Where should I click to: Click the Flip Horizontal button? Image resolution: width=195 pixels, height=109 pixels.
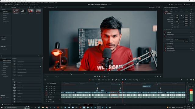pos(175,27)
